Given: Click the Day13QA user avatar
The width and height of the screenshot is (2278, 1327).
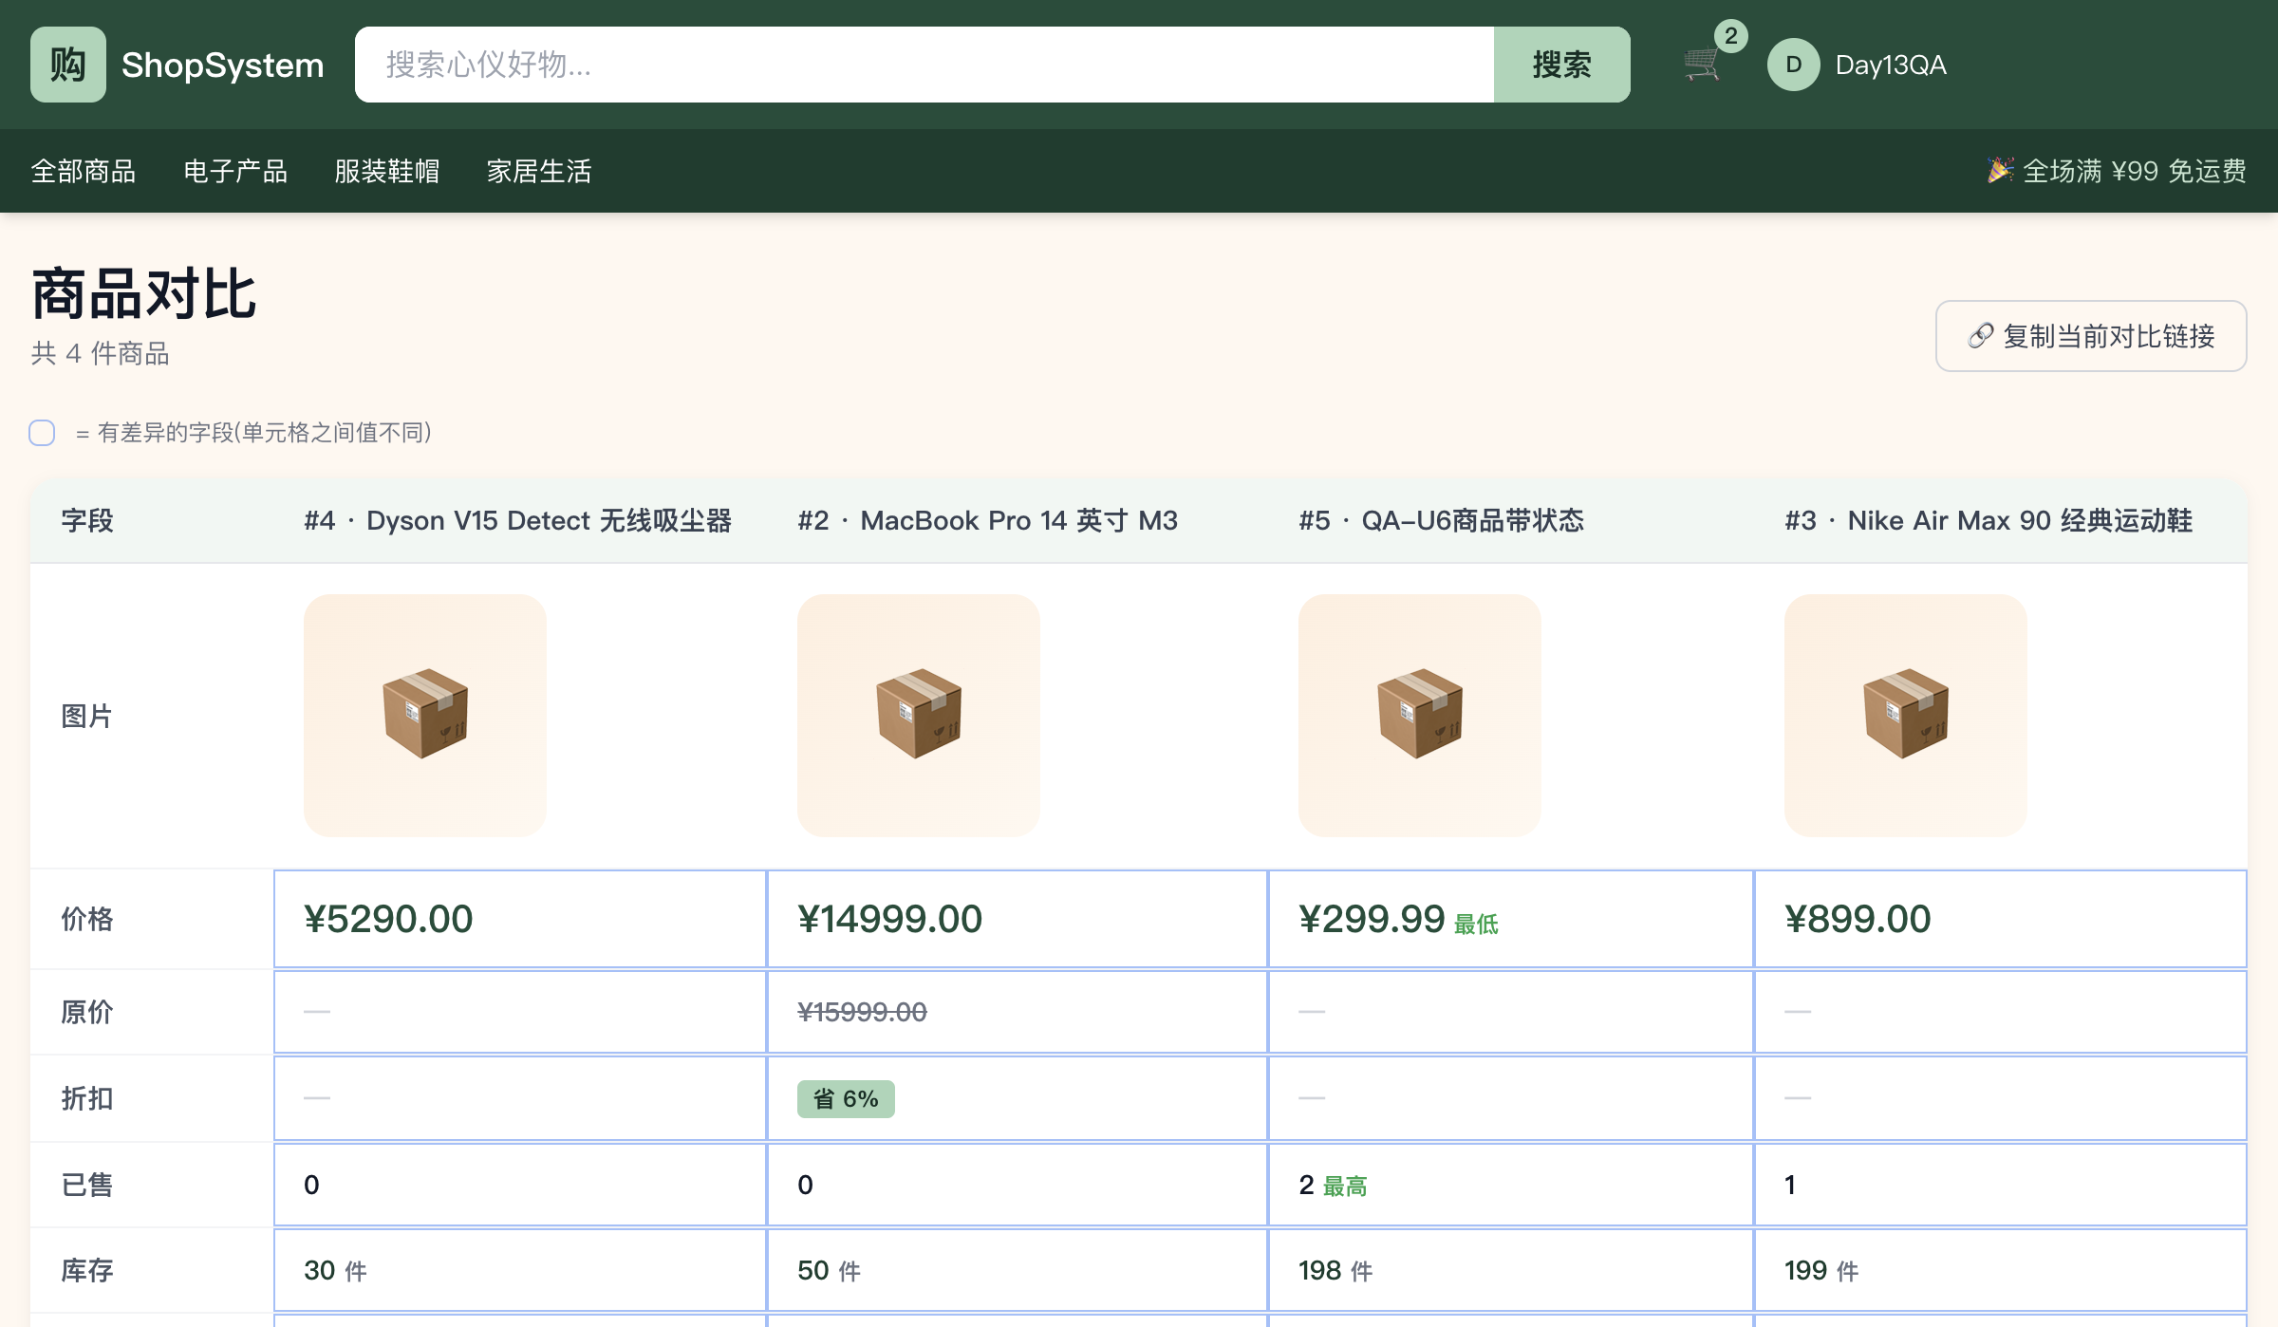Looking at the screenshot, I should tap(1793, 65).
